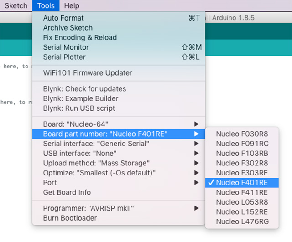This screenshot has height=242, width=292.
Task: Choose Nucleo F103RB from the submenu
Action: pos(242,154)
